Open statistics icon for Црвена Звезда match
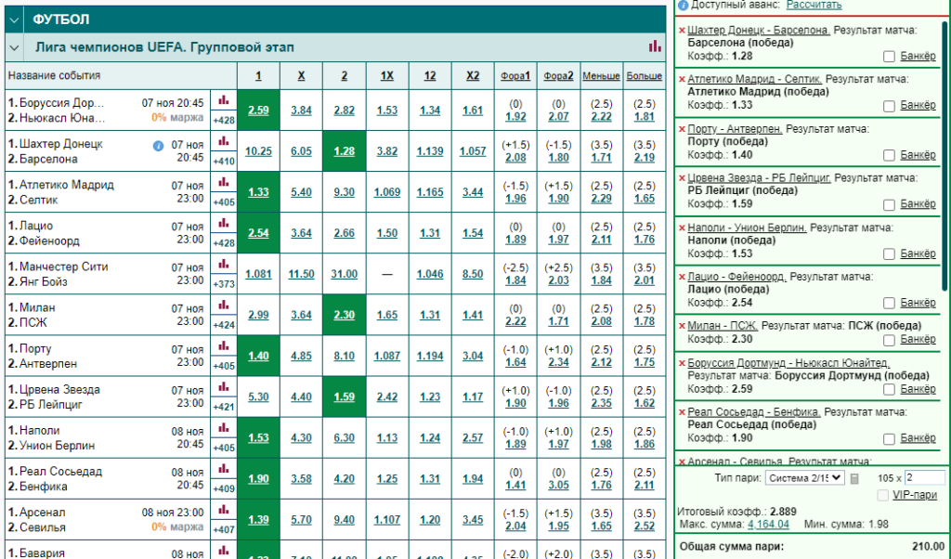951x559 pixels. tap(224, 387)
